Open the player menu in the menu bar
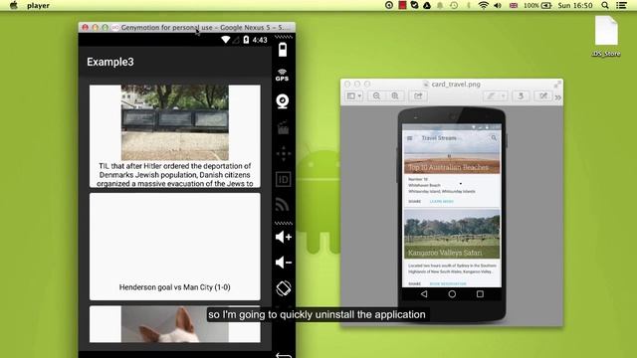 pos(38,6)
